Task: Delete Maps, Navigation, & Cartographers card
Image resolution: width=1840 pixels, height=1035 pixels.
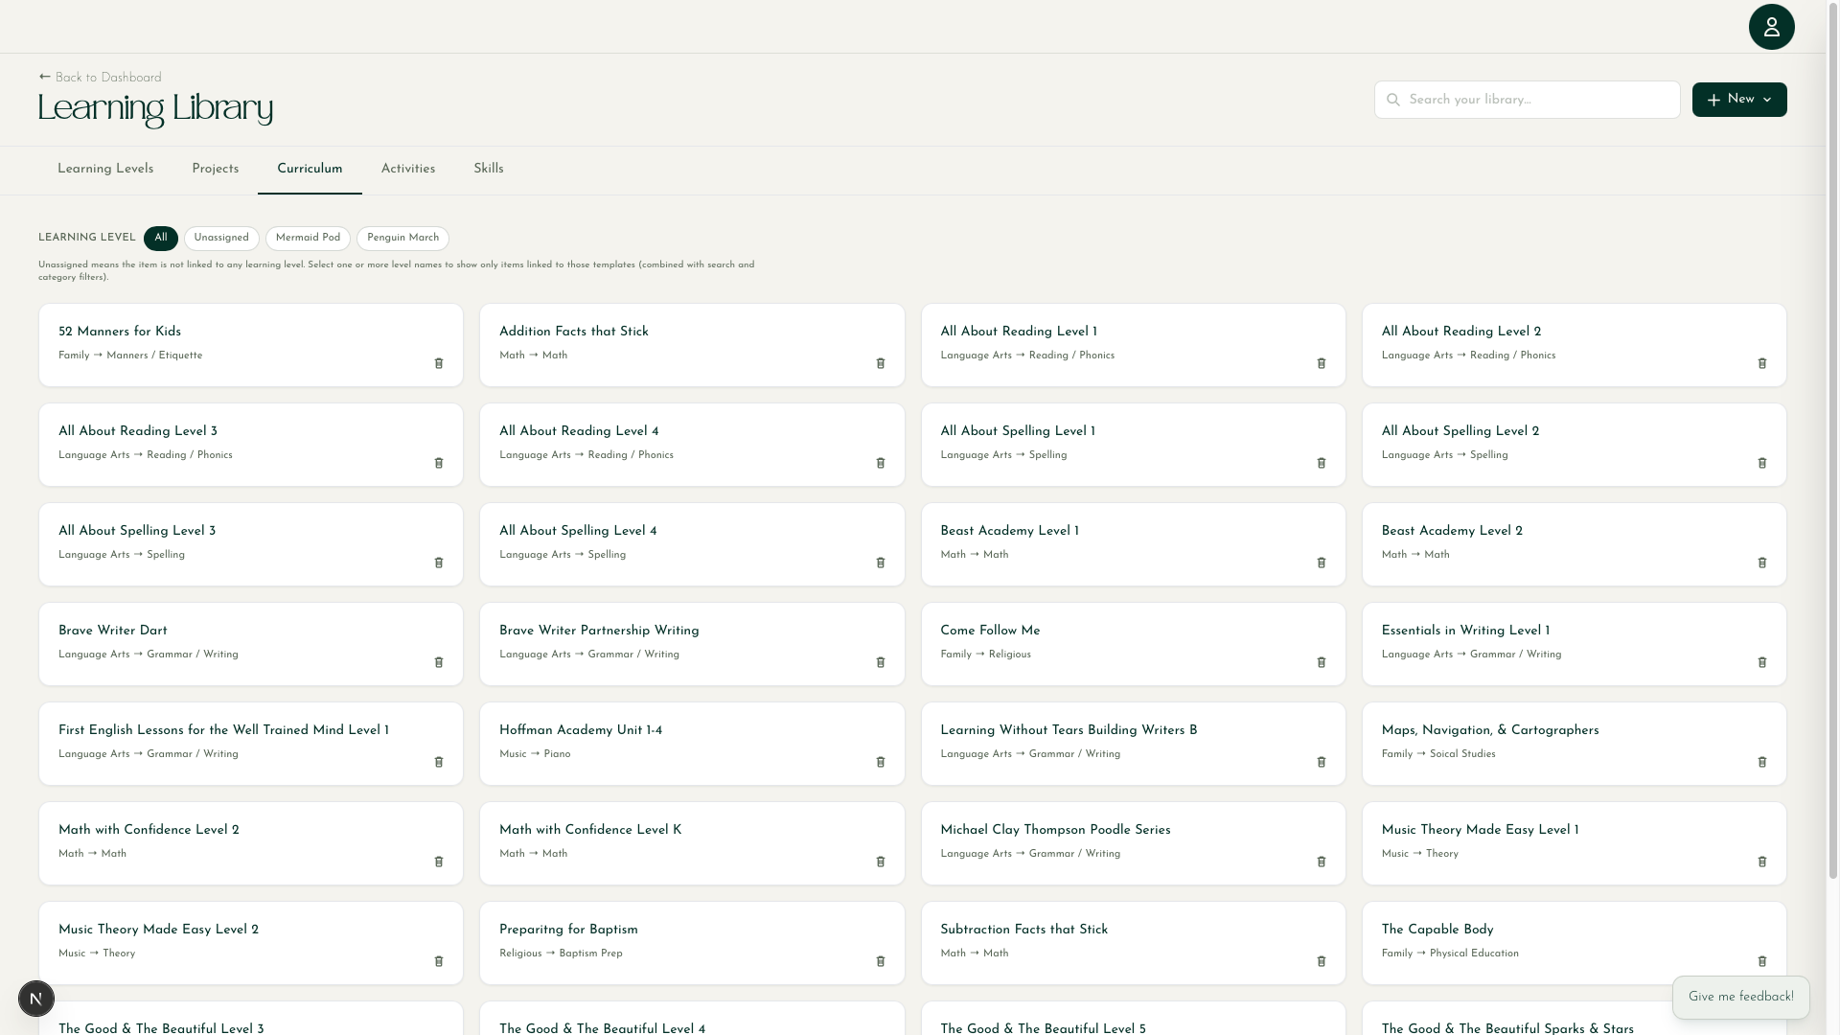Action: pos(1762,762)
